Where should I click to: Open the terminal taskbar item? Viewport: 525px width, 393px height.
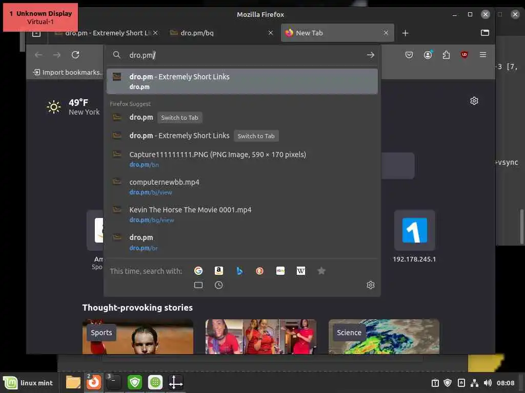tap(114, 382)
